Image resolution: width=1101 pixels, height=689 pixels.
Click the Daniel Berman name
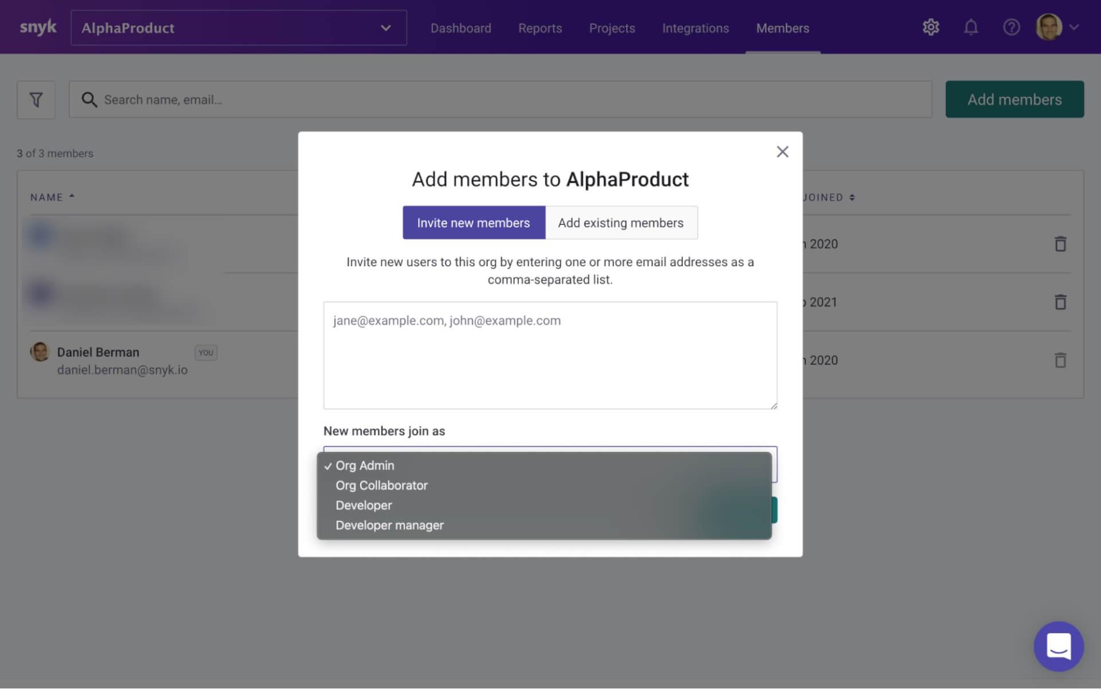click(x=98, y=352)
